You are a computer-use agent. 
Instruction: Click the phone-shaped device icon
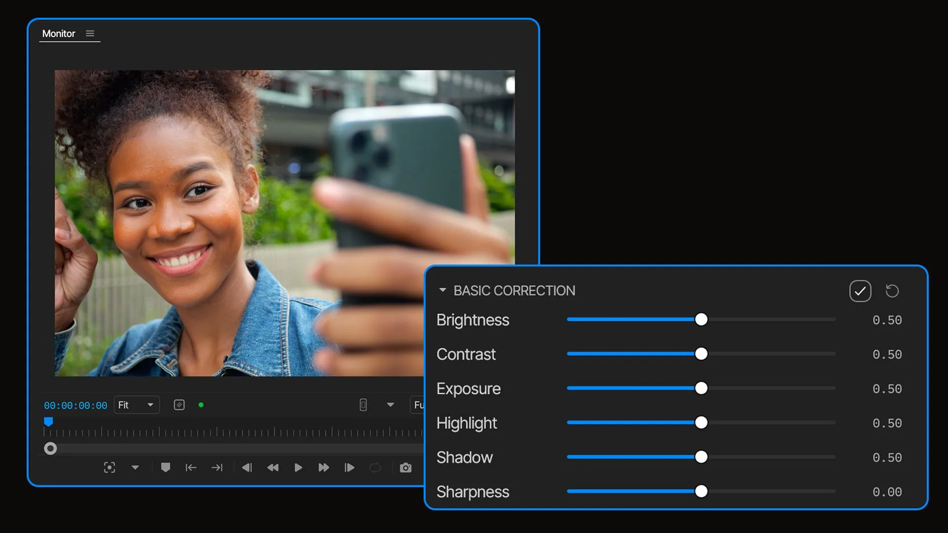(363, 405)
